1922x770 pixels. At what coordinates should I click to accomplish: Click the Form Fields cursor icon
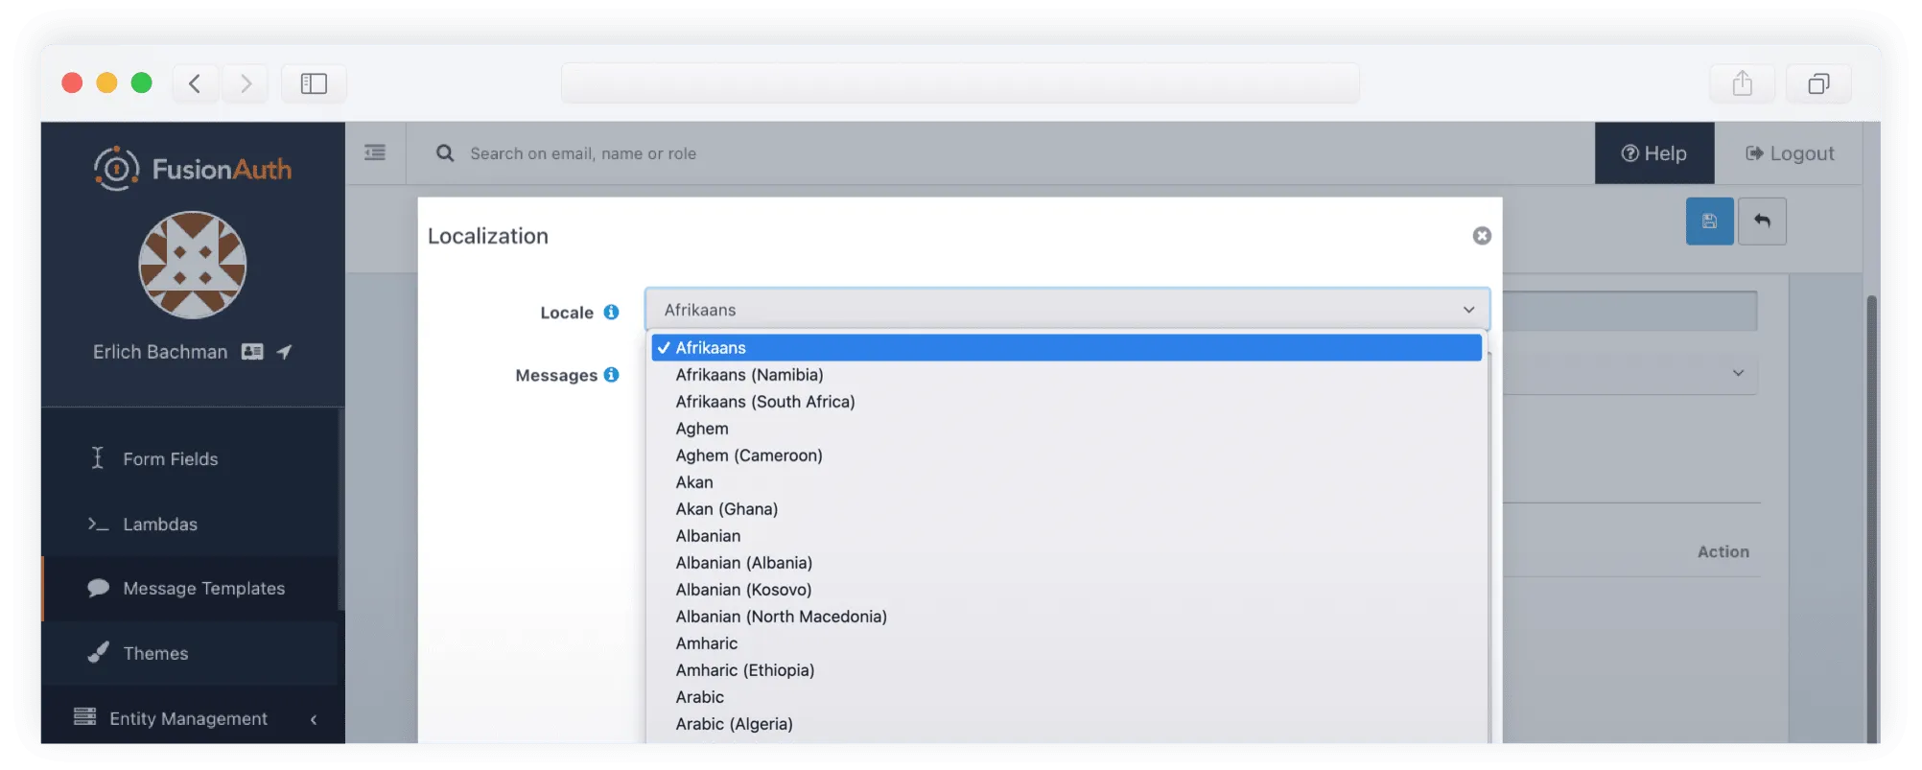[x=97, y=458]
